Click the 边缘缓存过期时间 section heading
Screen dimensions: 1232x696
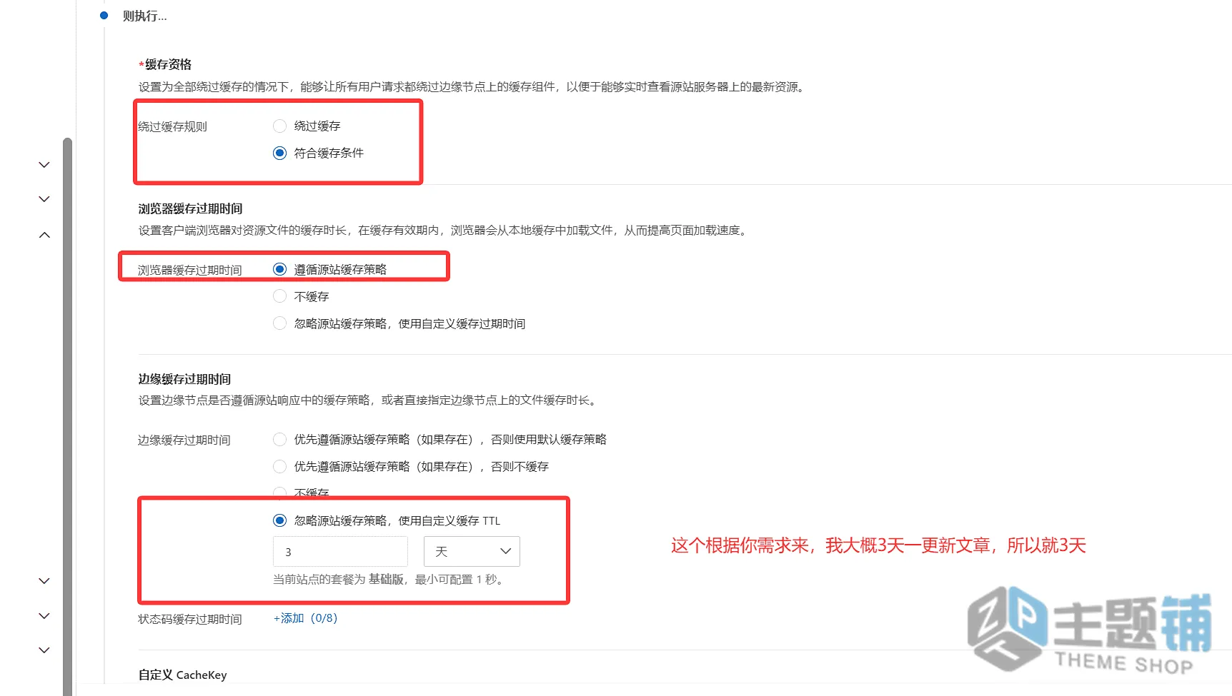click(184, 379)
